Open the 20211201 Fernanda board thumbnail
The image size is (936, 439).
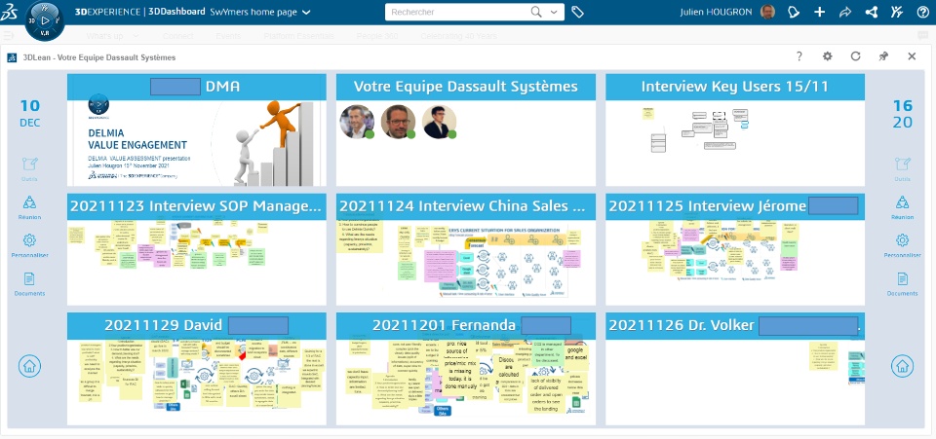tap(466, 383)
